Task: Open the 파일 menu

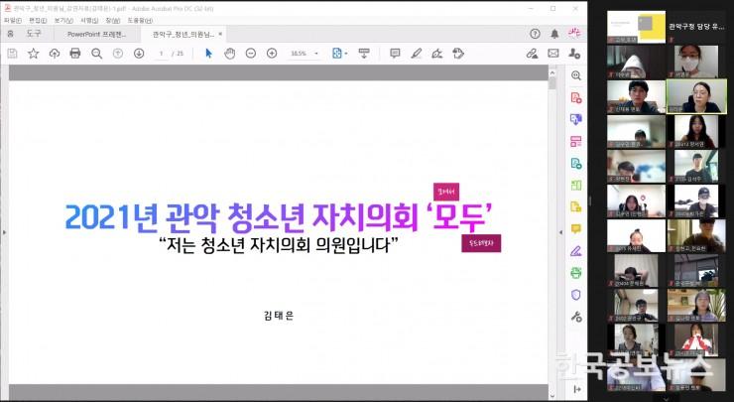Action: [x=13, y=21]
